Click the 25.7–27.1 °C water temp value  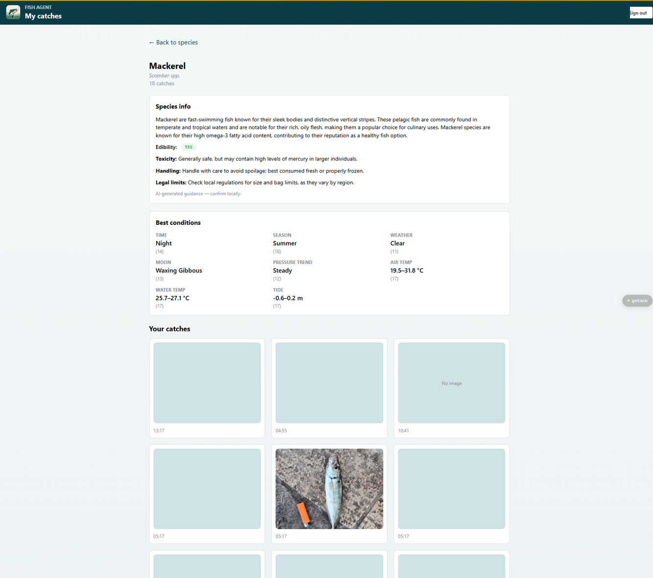coord(172,298)
